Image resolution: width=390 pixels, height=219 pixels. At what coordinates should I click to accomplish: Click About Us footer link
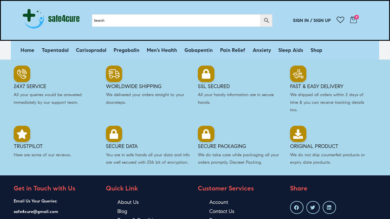tap(128, 202)
